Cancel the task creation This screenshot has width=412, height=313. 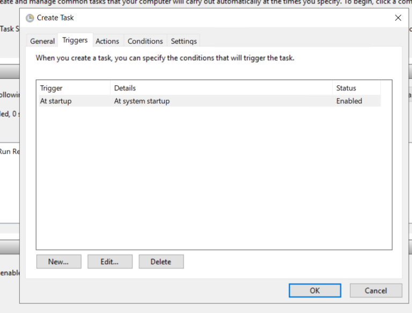376,290
